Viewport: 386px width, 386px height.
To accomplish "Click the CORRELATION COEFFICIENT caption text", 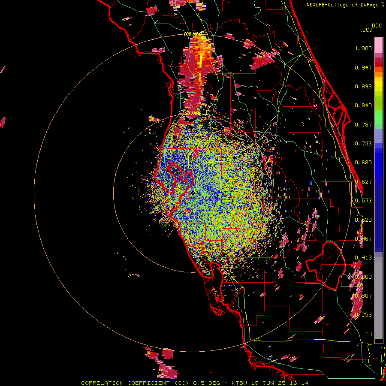I will [x=125, y=383].
